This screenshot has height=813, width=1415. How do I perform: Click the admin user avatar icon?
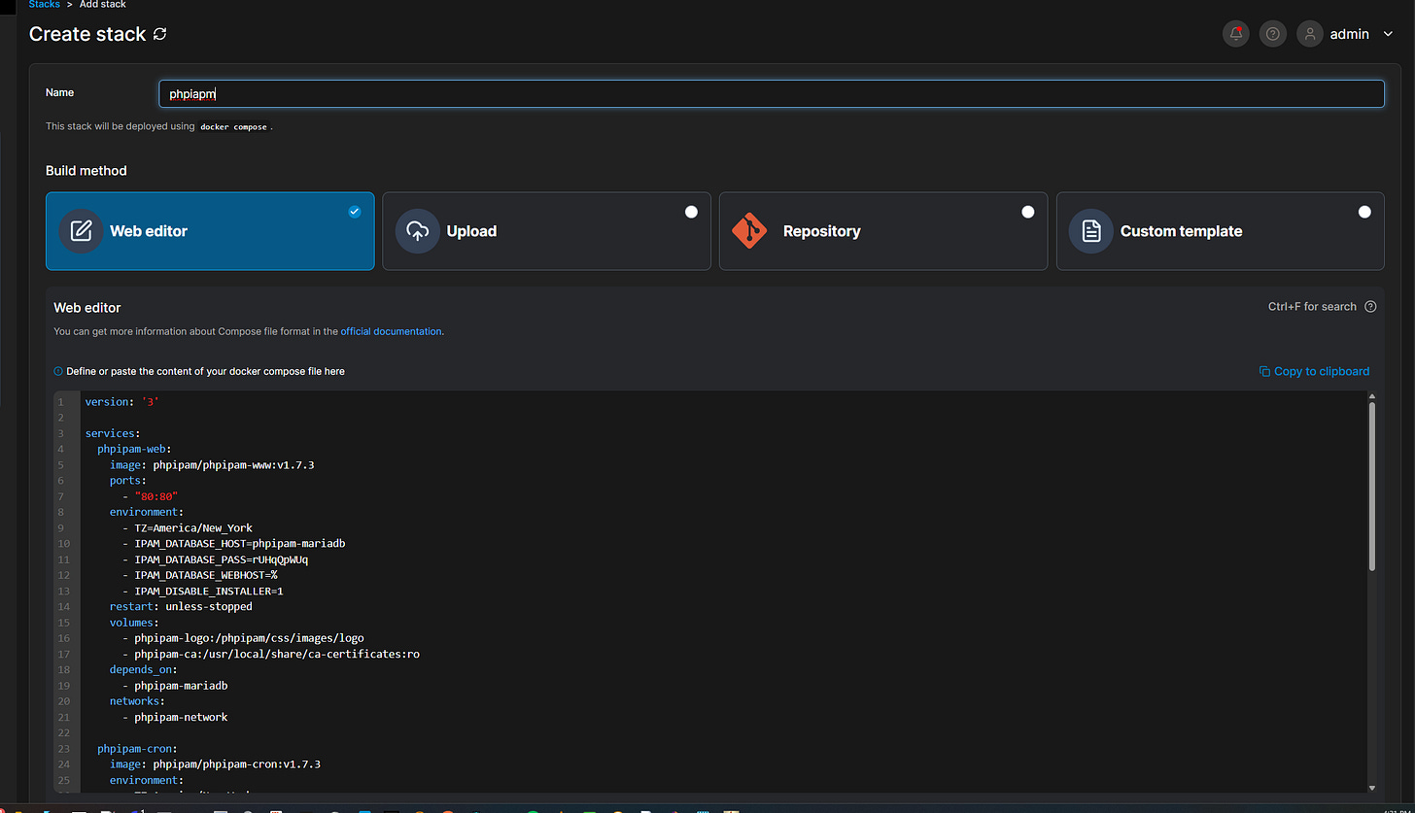1310,34
